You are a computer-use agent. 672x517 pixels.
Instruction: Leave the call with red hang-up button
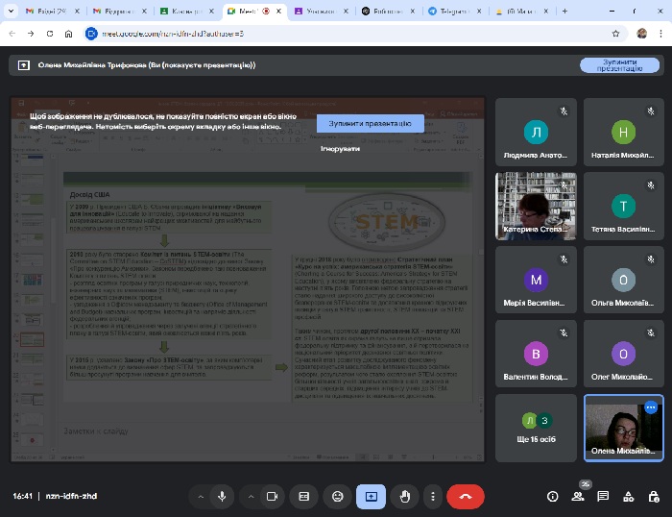pyautogui.click(x=466, y=496)
